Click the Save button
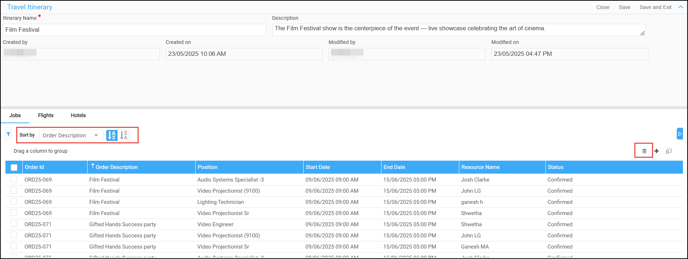Image resolution: width=688 pixels, height=259 pixels. click(624, 7)
